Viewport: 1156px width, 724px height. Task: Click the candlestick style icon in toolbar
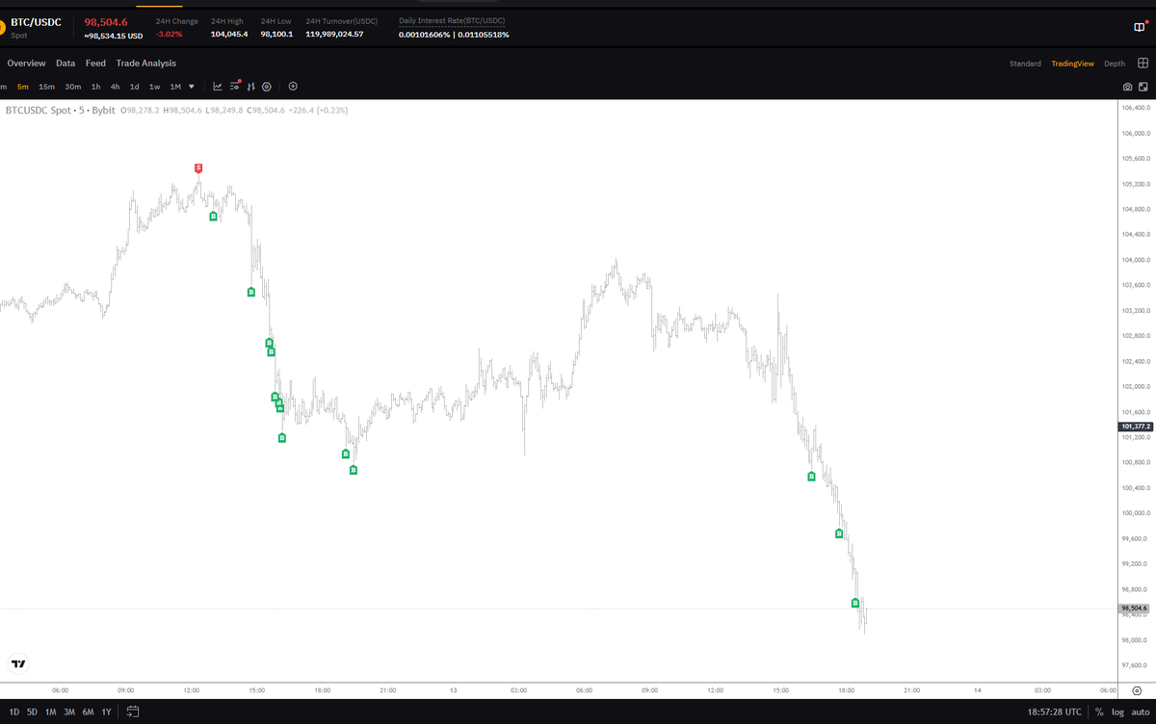click(x=250, y=87)
